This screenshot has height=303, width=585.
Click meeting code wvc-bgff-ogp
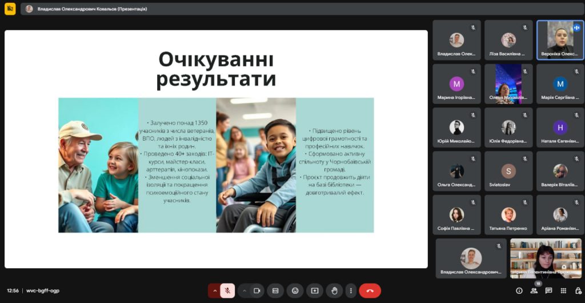click(x=43, y=290)
